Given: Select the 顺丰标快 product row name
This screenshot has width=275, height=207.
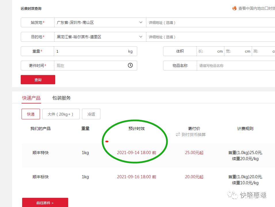Looking at the screenshot, I should click(x=41, y=177).
